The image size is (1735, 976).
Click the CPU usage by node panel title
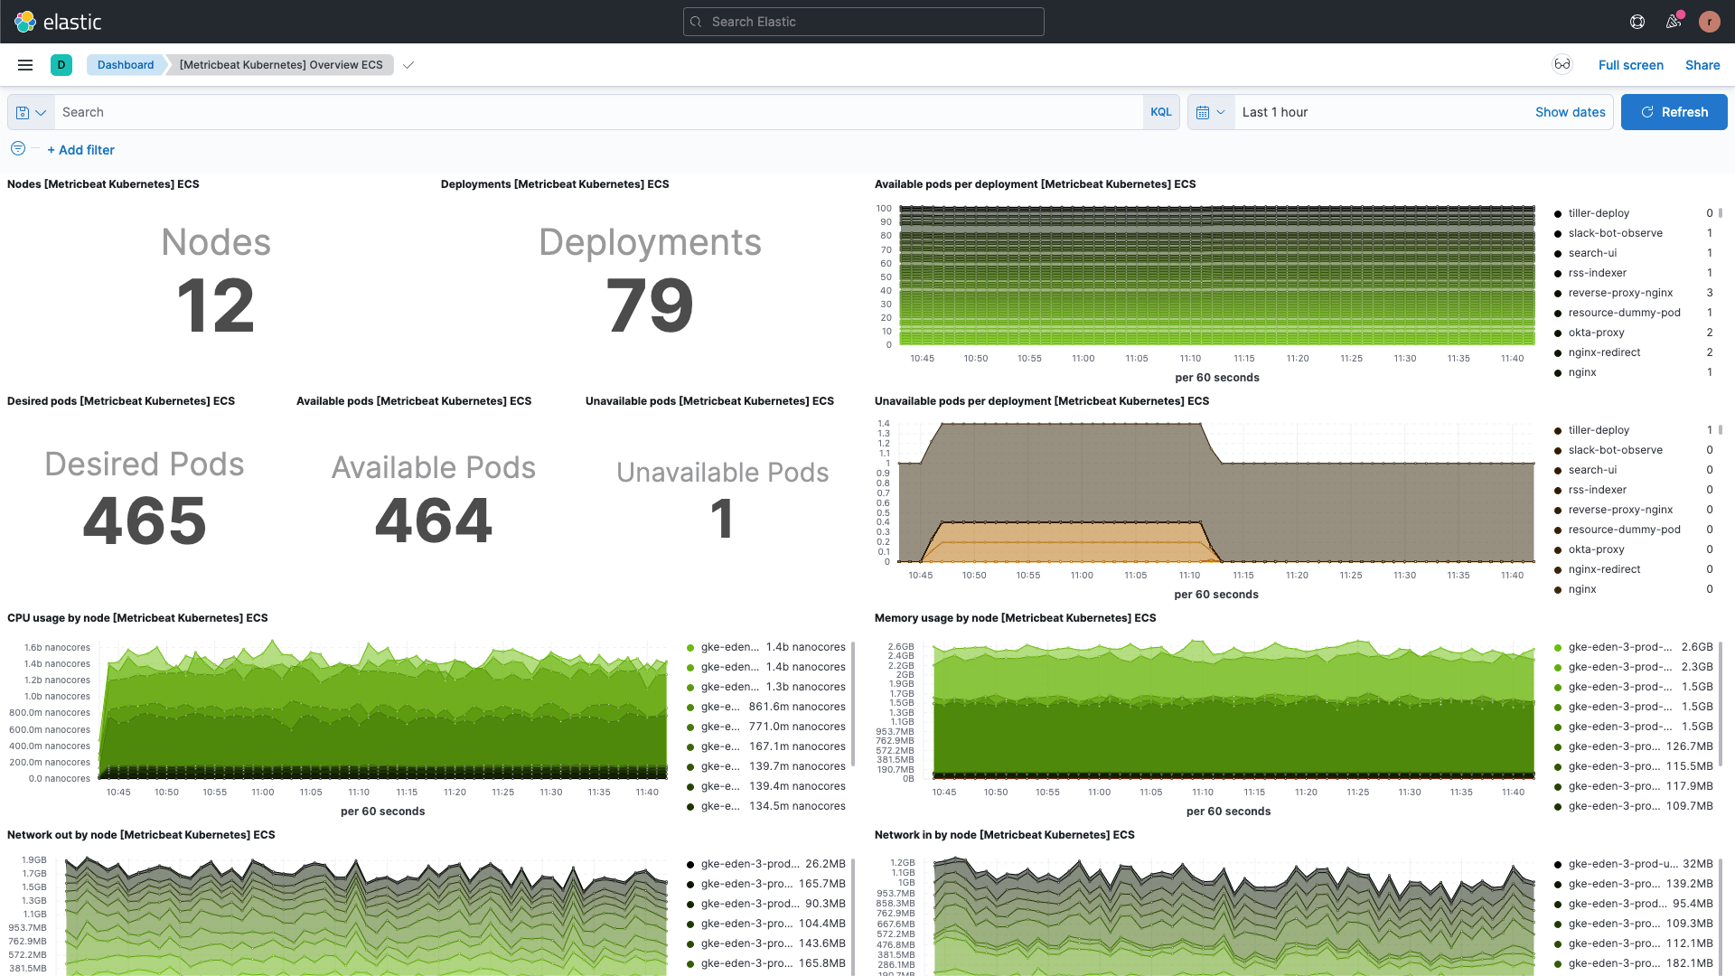click(x=137, y=618)
